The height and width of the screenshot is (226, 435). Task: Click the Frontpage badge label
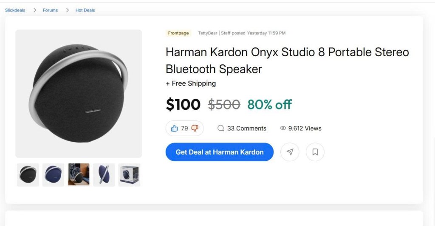click(178, 33)
